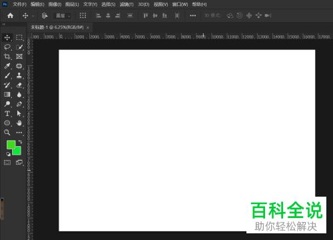Select the Horizontal Type tool
This screenshot has height=240, width=333.
7,113
